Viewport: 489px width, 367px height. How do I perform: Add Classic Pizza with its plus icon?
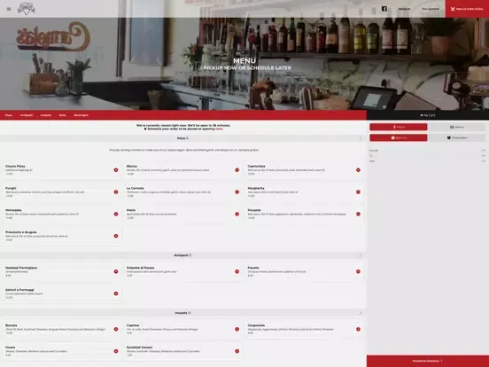tap(116, 170)
